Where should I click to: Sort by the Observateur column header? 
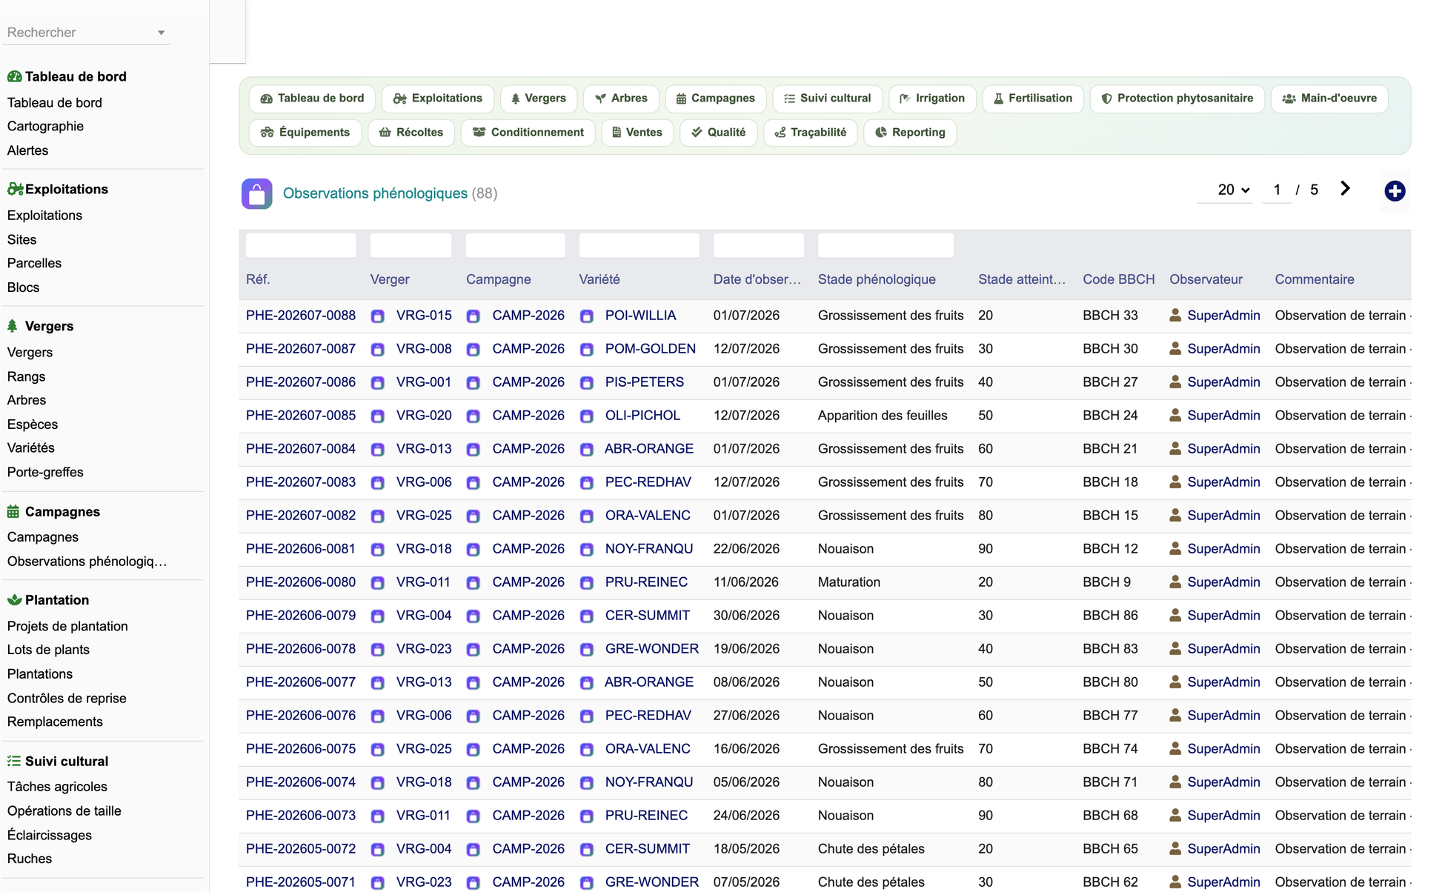click(1206, 280)
